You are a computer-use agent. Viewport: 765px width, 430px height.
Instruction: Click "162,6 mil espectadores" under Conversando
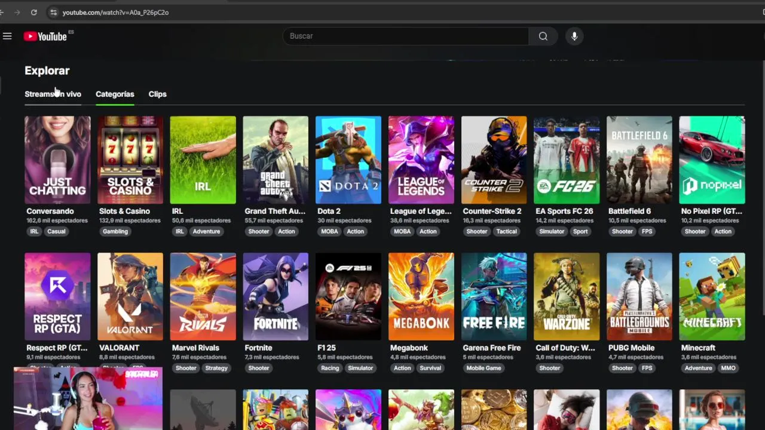pyautogui.click(x=57, y=221)
